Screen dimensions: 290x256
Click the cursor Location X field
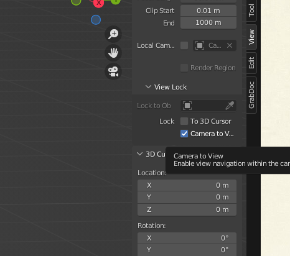pyautogui.click(x=187, y=185)
